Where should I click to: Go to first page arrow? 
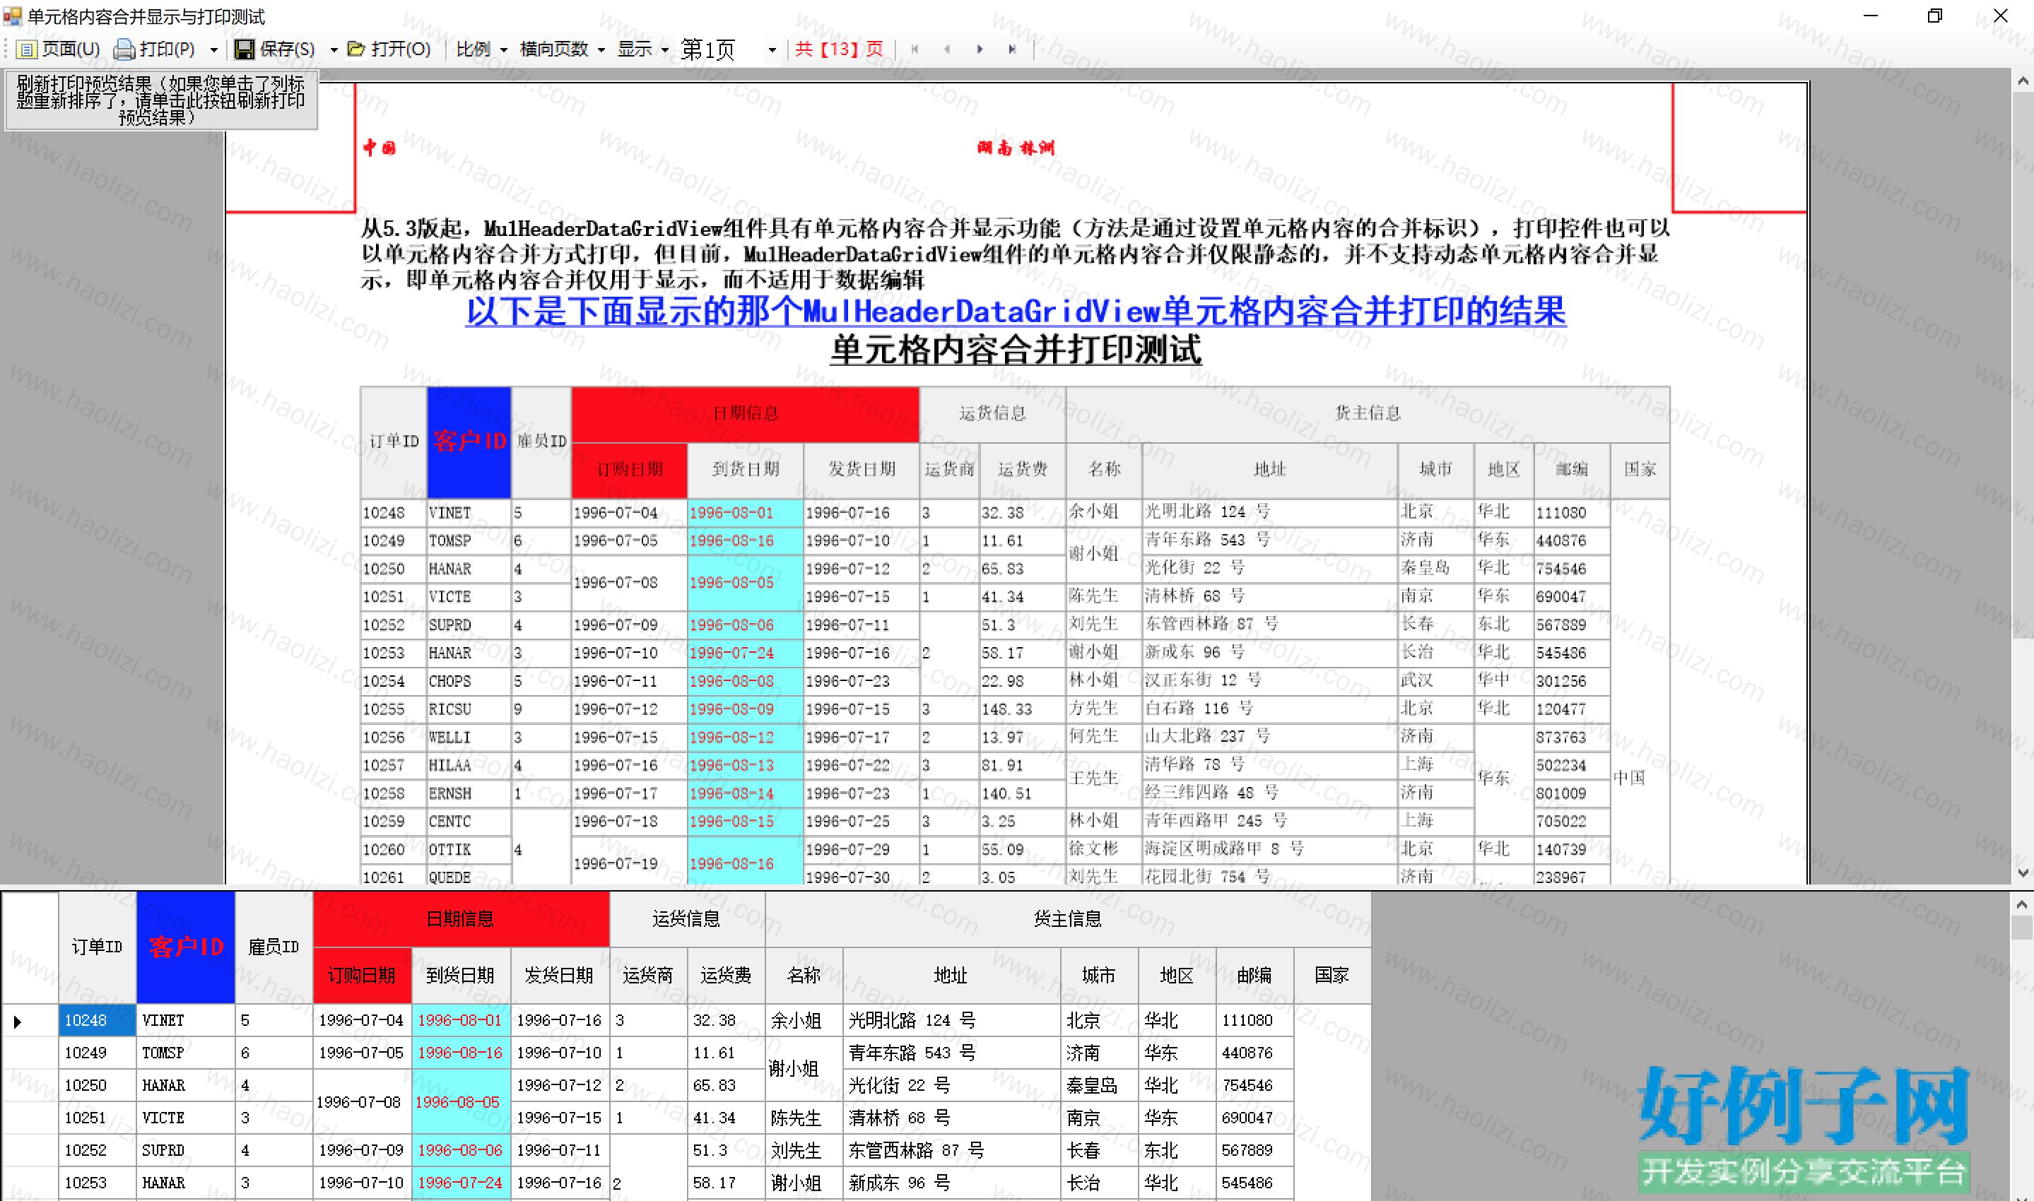pos(915,49)
